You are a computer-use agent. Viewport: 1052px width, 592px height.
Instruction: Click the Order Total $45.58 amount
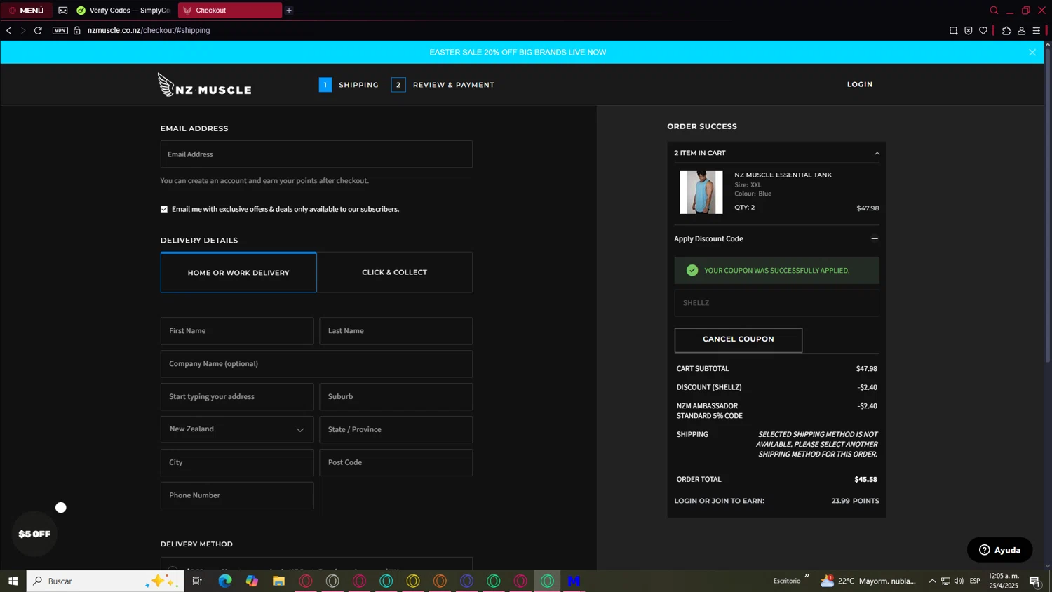point(865,480)
